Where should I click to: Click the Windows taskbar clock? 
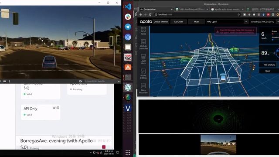pos(109,153)
